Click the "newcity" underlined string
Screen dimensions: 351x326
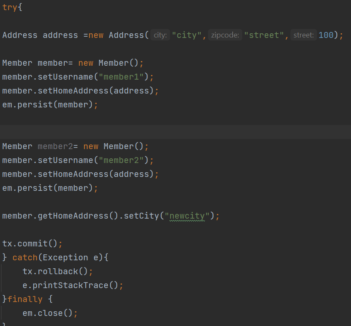click(187, 216)
